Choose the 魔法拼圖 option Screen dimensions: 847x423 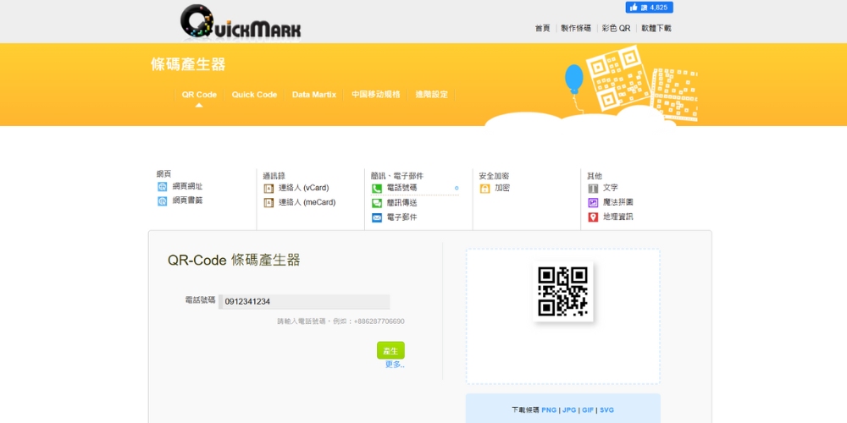pos(618,202)
